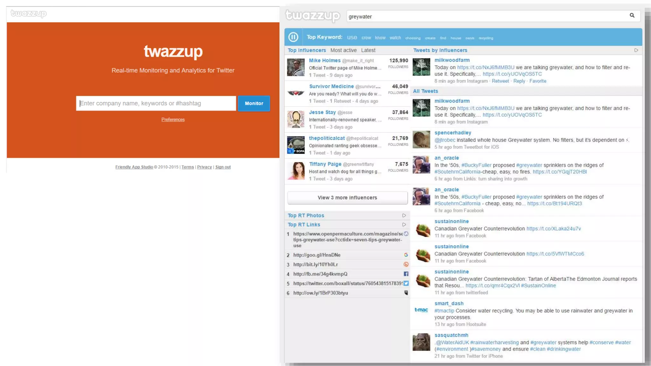Click the 'use' top keyword
651x366 pixels.
pyautogui.click(x=352, y=37)
